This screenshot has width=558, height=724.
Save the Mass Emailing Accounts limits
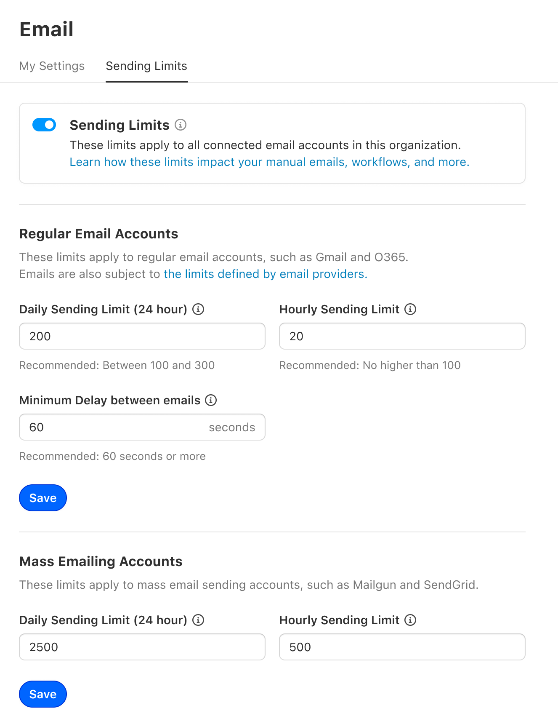pos(43,694)
